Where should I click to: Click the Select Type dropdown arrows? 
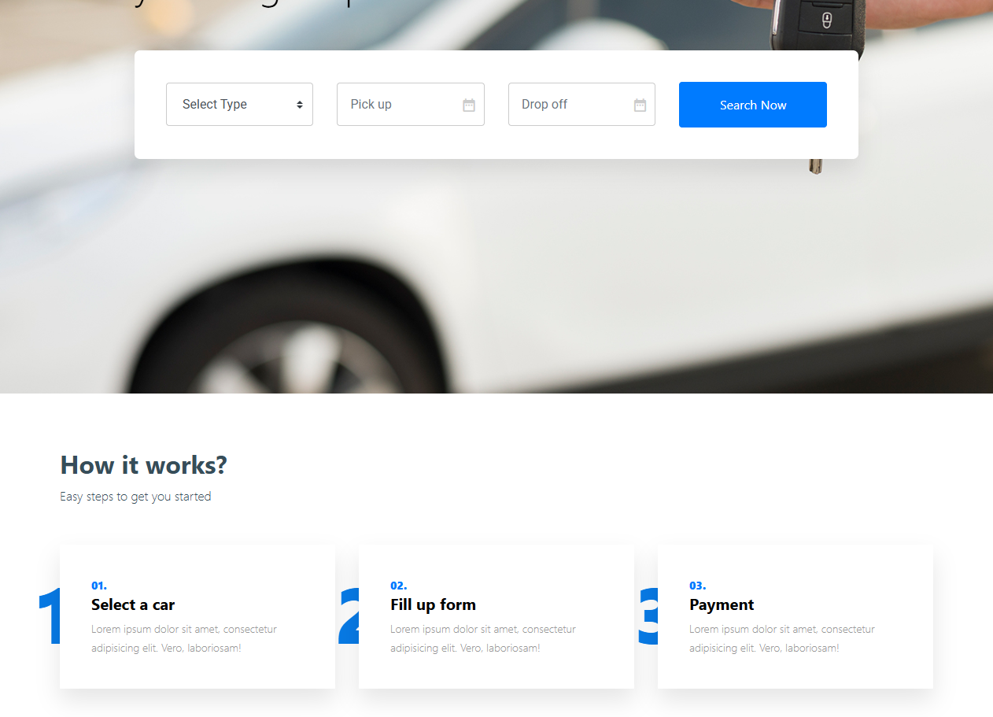click(300, 105)
